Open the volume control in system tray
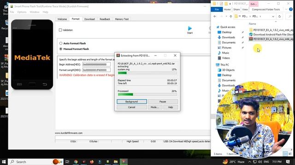This screenshot has width=295, height=165. click(x=260, y=162)
